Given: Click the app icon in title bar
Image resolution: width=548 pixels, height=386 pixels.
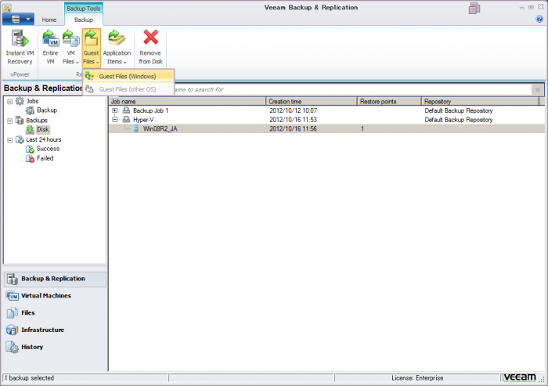Looking at the screenshot, I should coord(6,8).
